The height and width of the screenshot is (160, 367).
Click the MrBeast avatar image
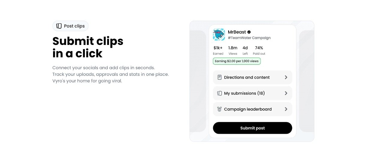click(219, 35)
